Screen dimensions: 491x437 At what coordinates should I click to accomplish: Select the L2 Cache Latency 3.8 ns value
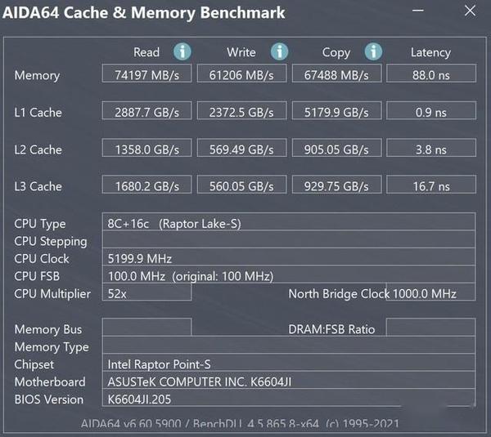(430, 149)
